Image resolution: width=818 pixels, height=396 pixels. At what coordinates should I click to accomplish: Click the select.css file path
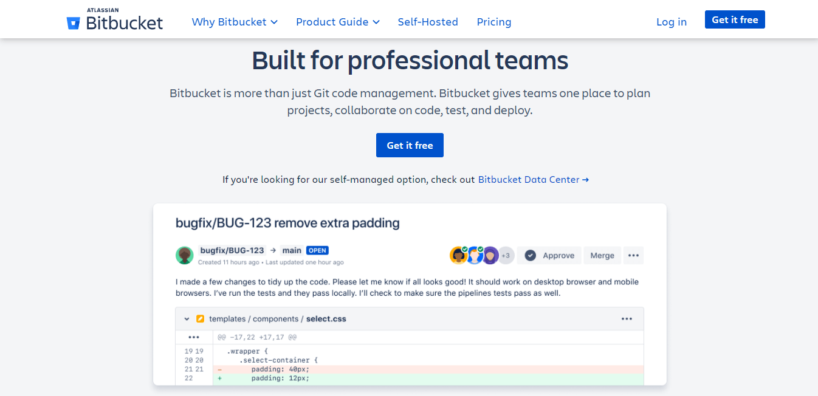pyautogui.click(x=278, y=319)
